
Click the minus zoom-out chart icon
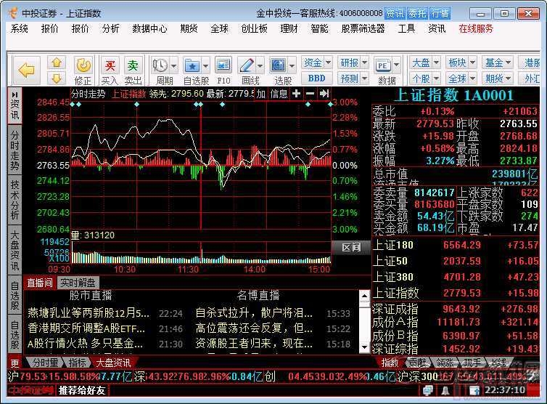(x=310, y=94)
